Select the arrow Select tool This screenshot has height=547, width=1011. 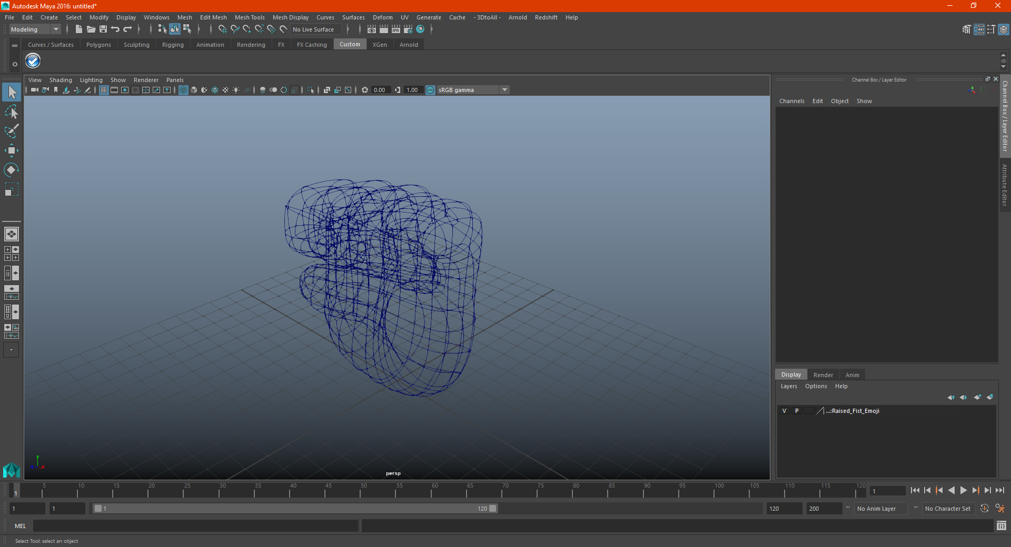(12, 93)
